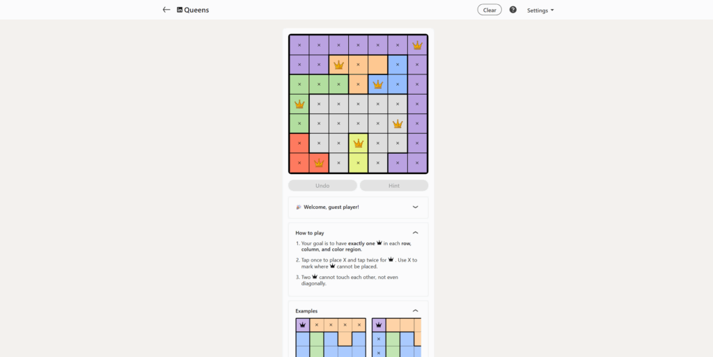713x357 pixels.
Task: Toggle the X in the top-left purple cell
Action: click(299, 45)
